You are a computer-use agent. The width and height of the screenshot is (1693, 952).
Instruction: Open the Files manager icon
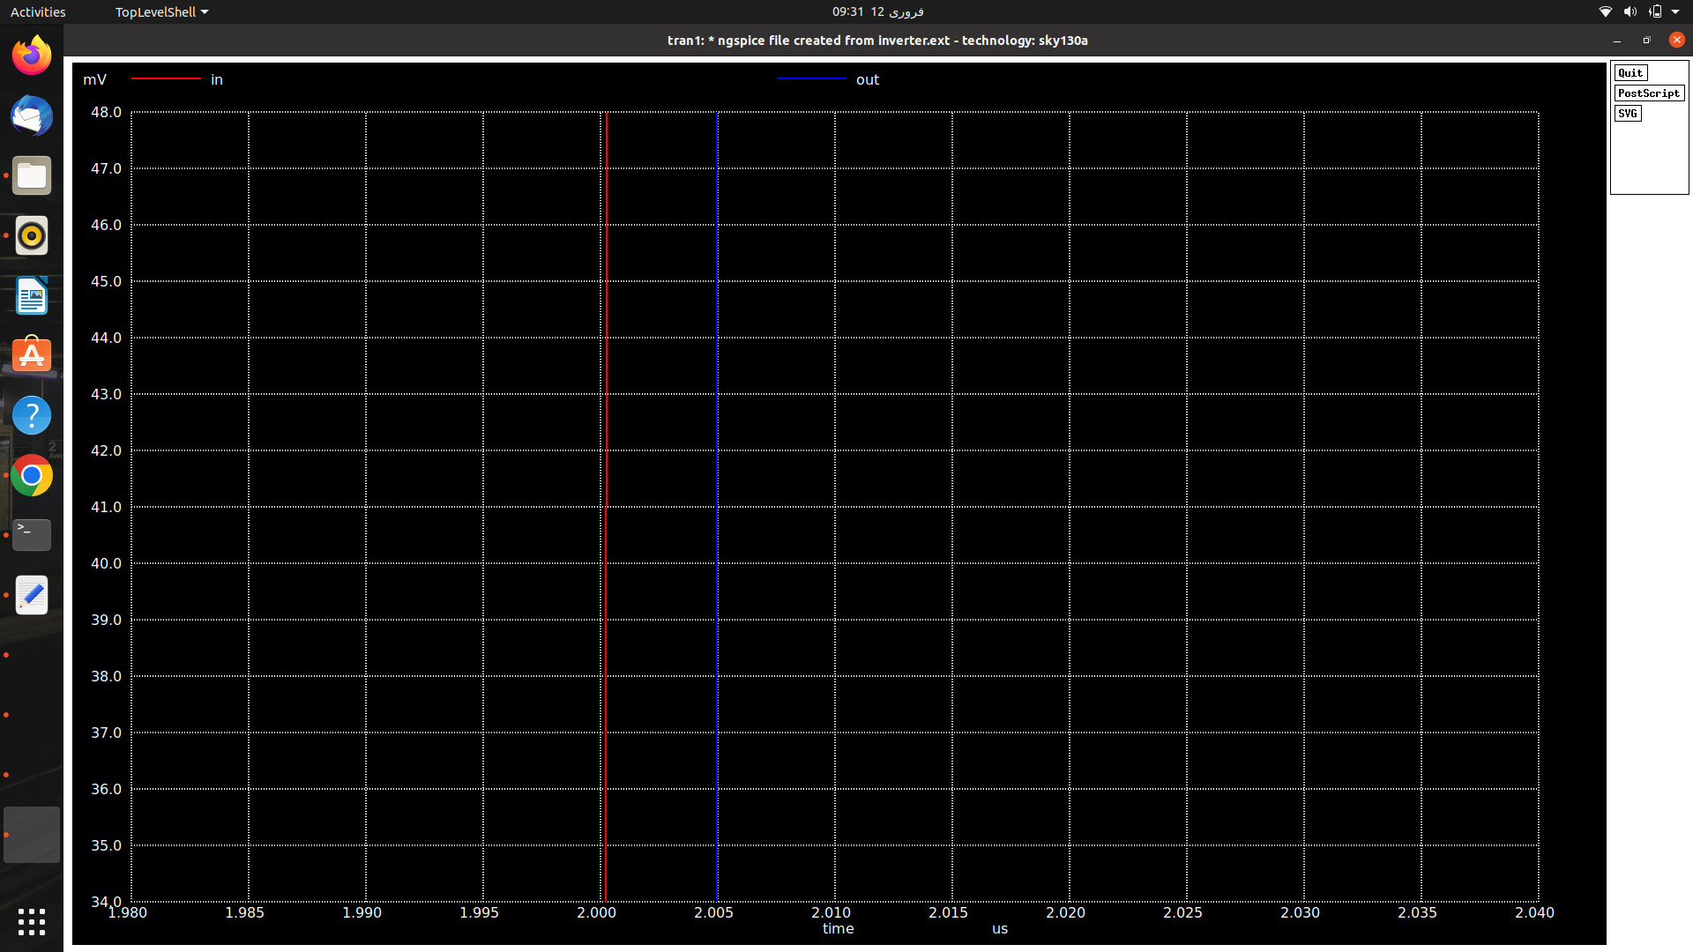(x=32, y=175)
